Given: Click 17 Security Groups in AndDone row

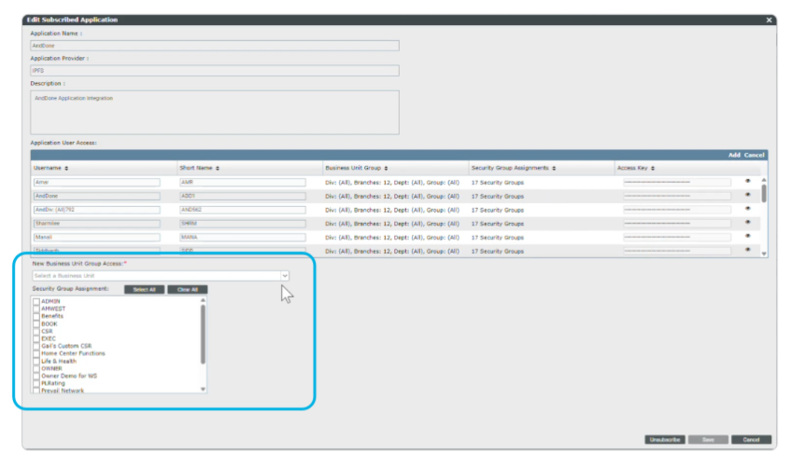Looking at the screenshot, I should pyautogui.click(x=498, y=197).
